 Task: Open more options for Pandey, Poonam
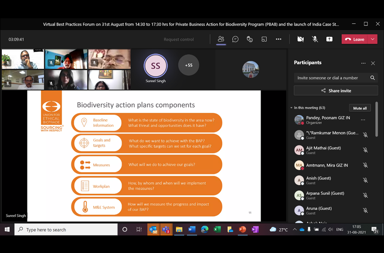[x=363, y=120]
